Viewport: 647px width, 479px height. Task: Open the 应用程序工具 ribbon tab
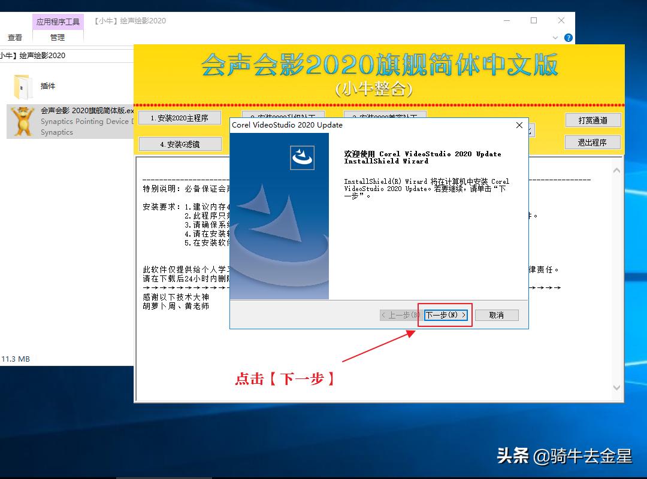58,21
